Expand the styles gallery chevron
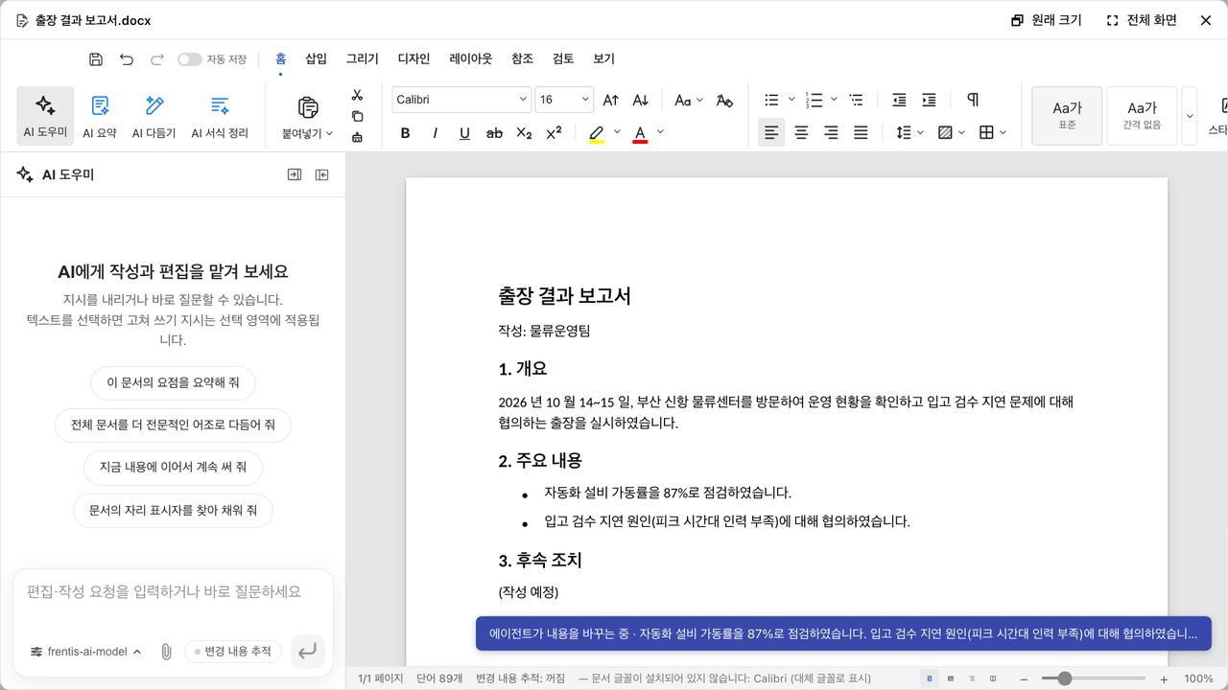This screenshot has width=1228, height=690. point(1190,116)
